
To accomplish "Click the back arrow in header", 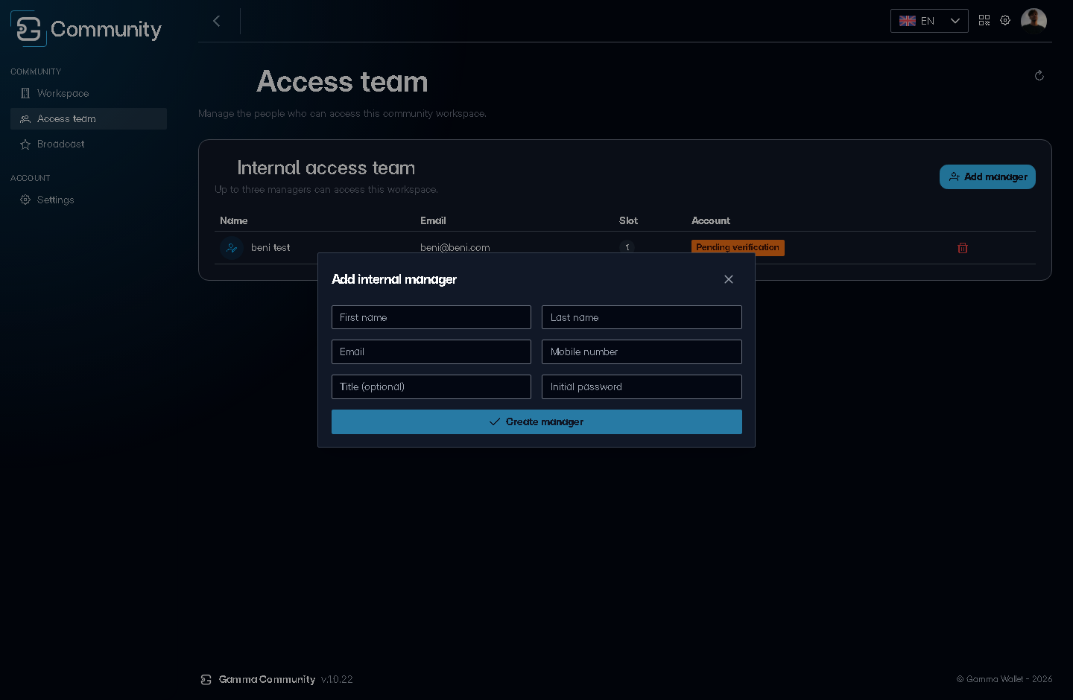I will 217,21.
